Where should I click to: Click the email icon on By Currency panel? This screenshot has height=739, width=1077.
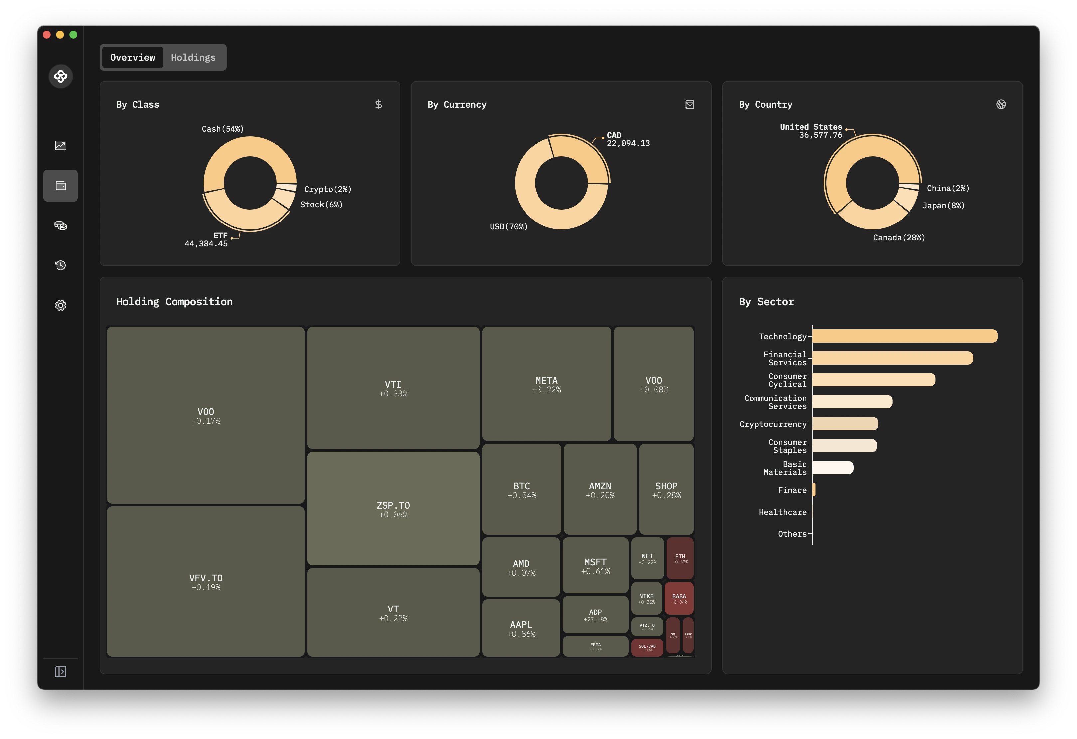[690, 104]
